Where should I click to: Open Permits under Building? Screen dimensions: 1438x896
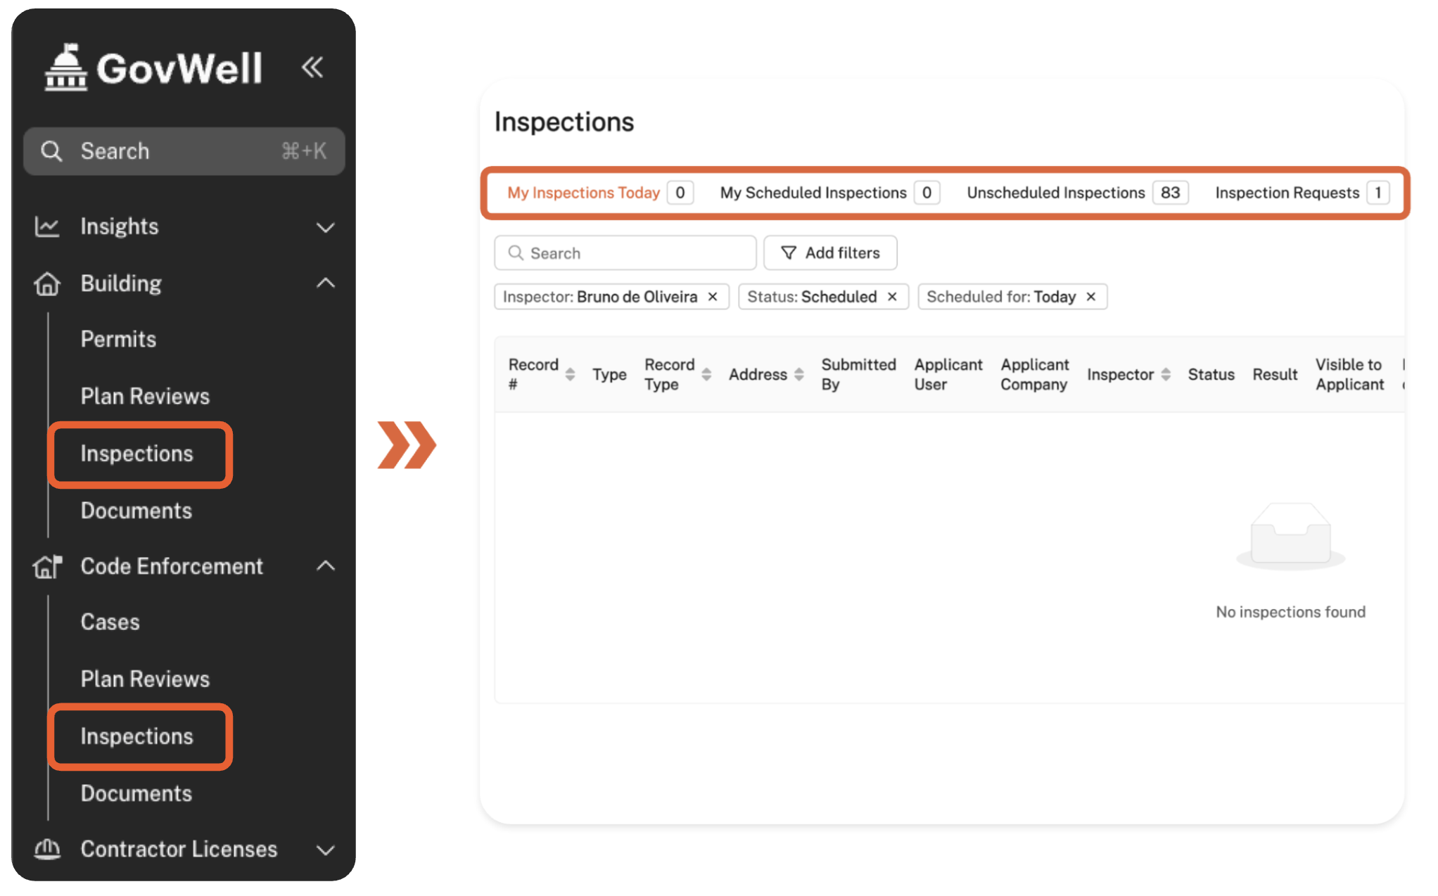[x=118, y=340]
